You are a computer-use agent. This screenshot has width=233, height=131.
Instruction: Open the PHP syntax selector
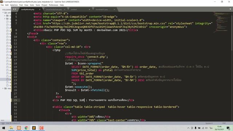click(224, 123)
